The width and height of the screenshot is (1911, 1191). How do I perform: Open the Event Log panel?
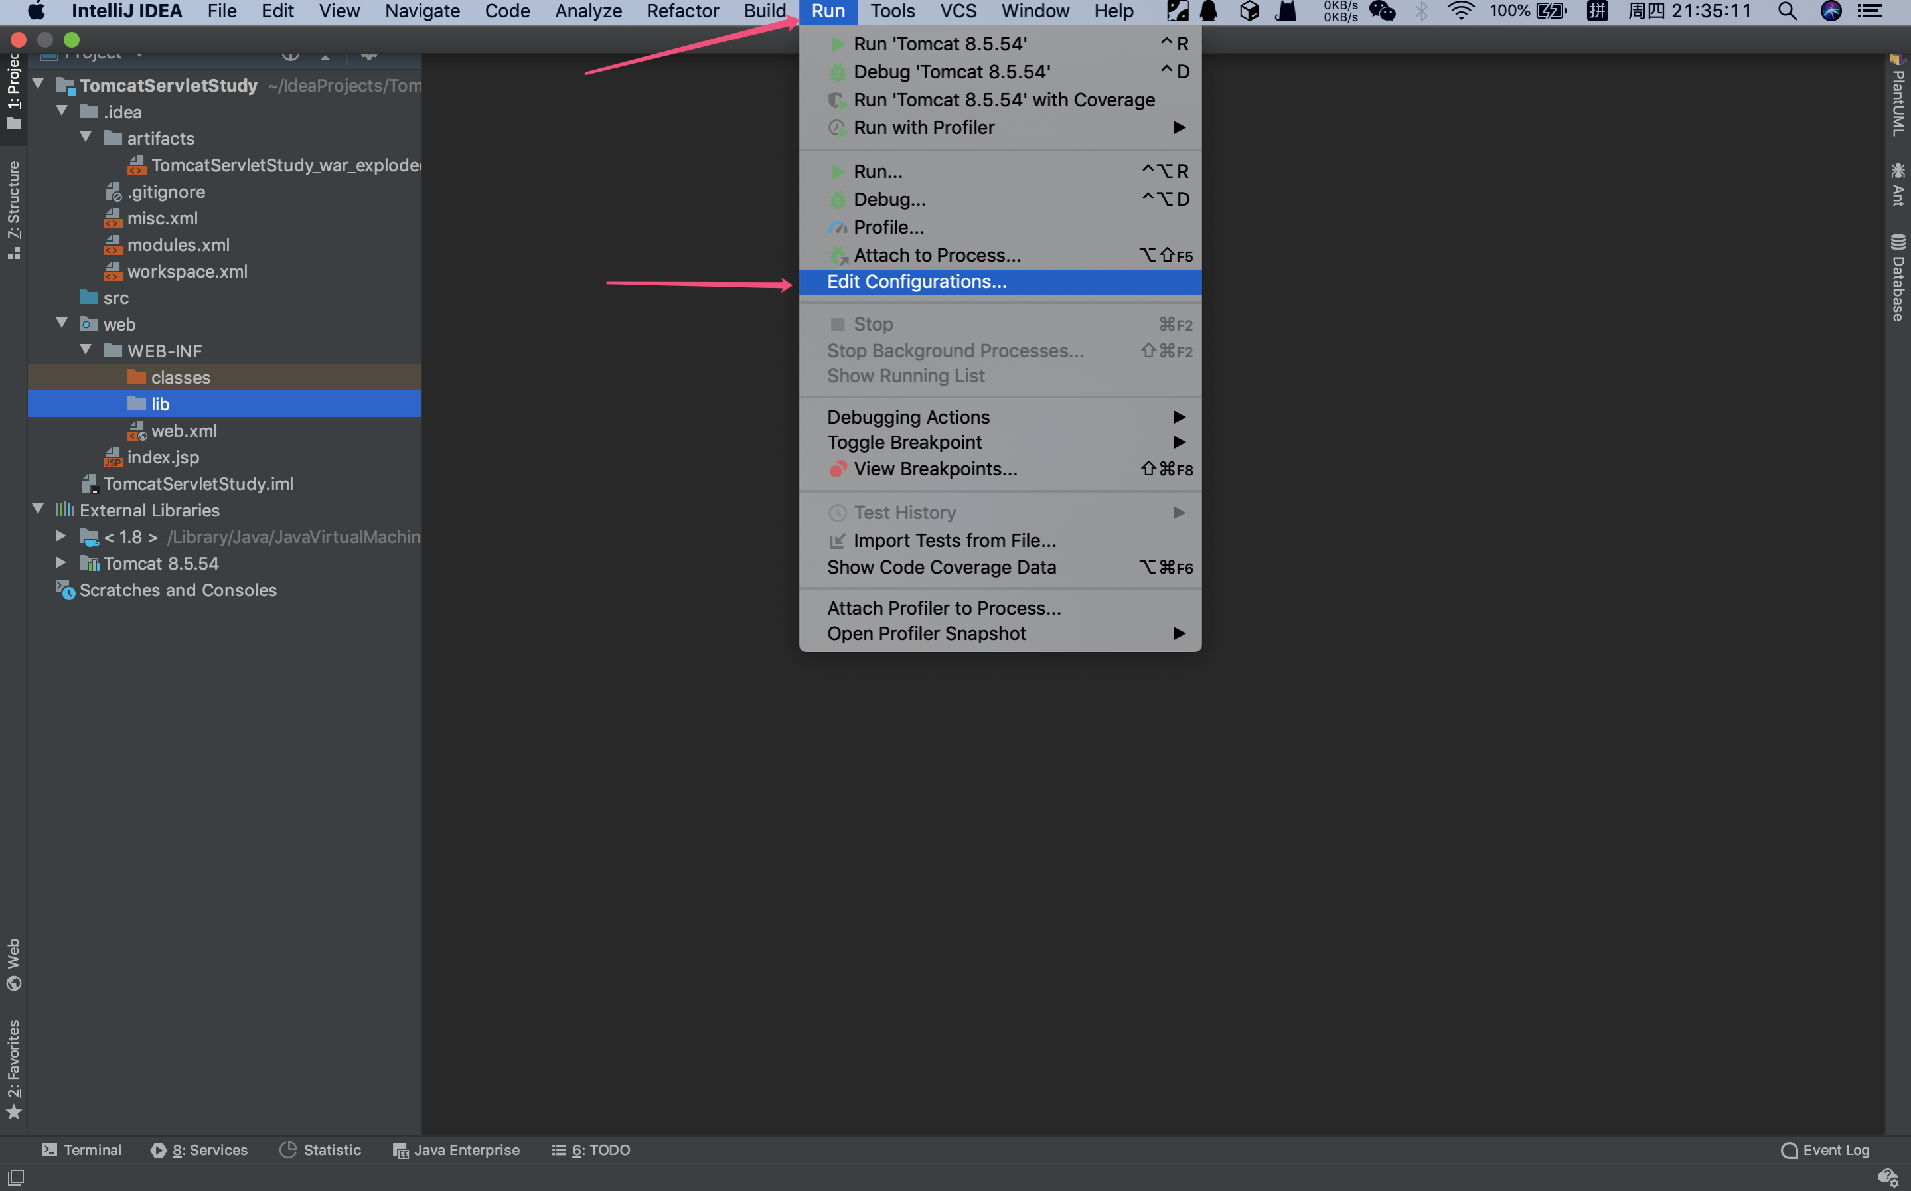[1825, 1150]
